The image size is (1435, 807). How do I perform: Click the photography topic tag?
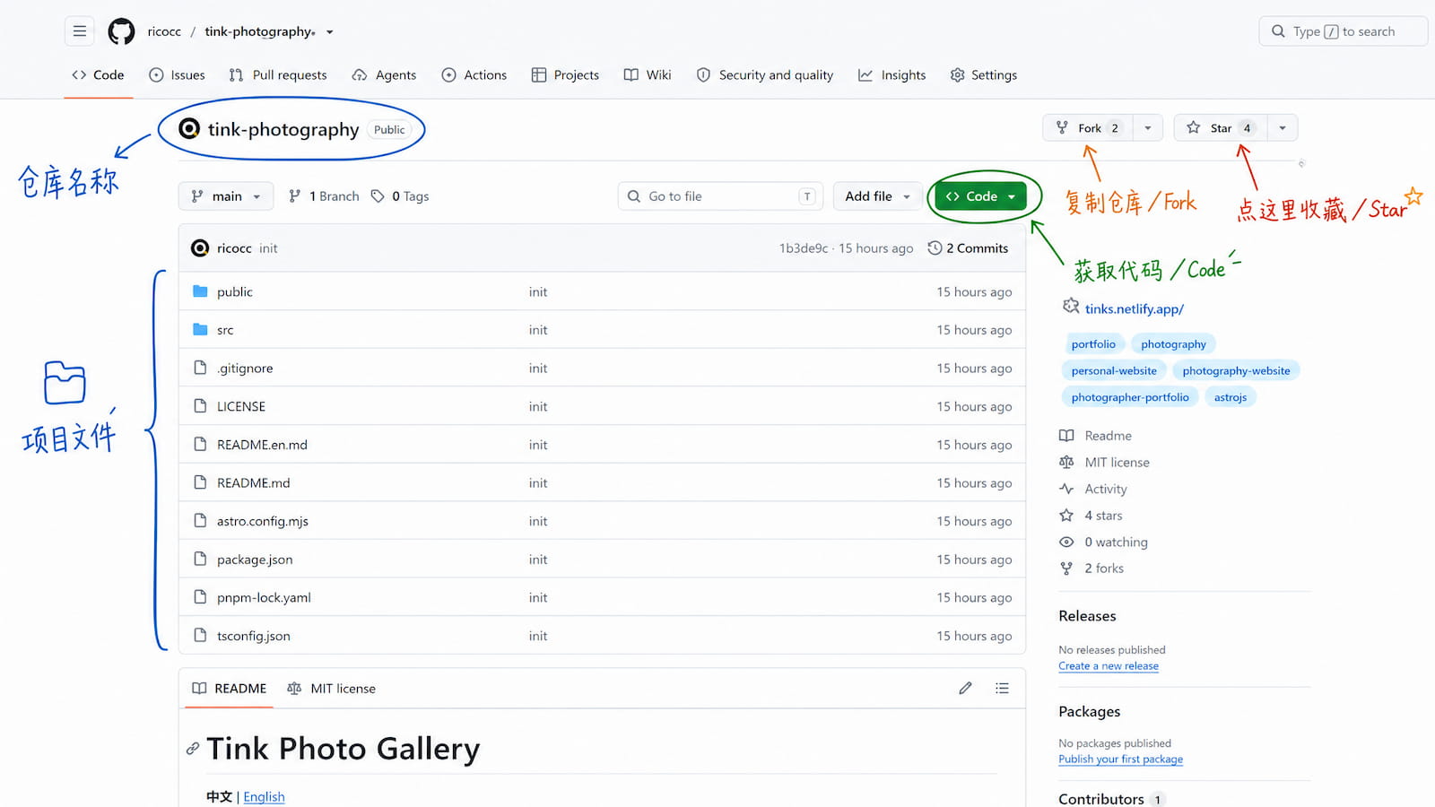click(1173, 344)
